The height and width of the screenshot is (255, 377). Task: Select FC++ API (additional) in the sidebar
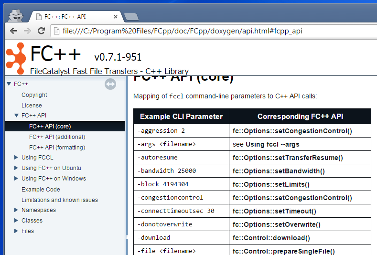click(x=57, y=137)
